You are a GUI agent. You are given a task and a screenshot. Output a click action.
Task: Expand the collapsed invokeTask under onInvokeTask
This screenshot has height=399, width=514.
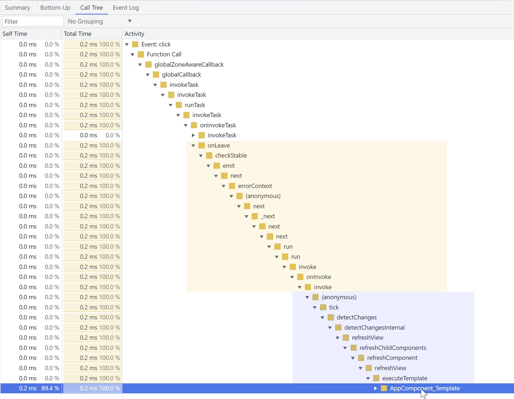click(193, 135)
